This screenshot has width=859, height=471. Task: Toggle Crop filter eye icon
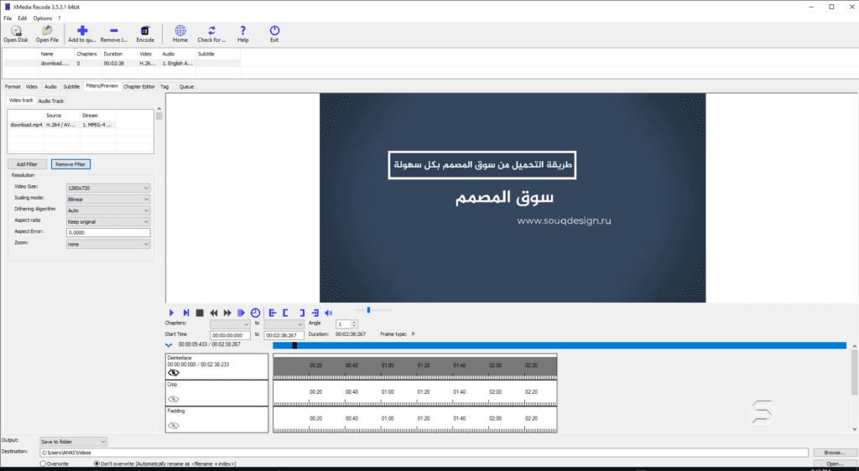tap(174, 399)
